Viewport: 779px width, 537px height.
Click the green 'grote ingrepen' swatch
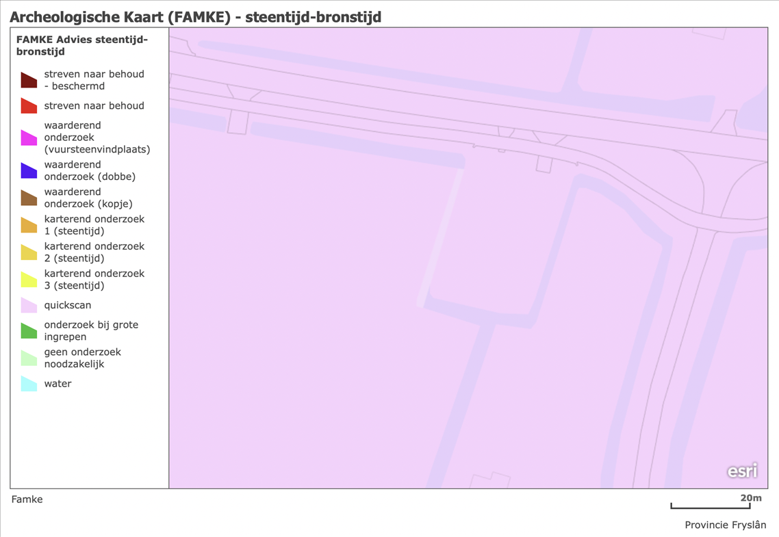pos(29,330)
